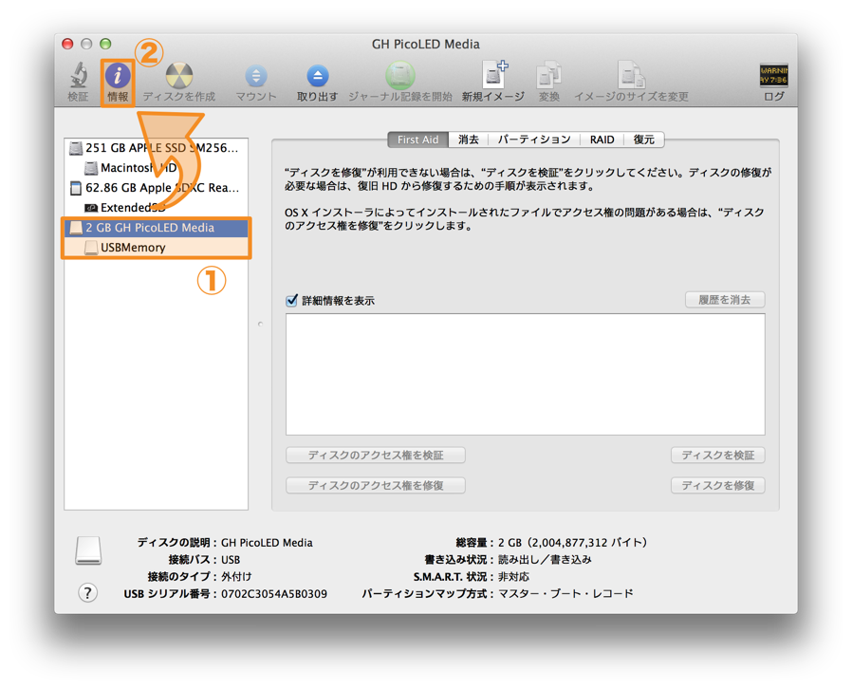The height and width of the screenshot is (689, 852).
Task: Select the ExtendedSD volume
Action: click(156, 208)
